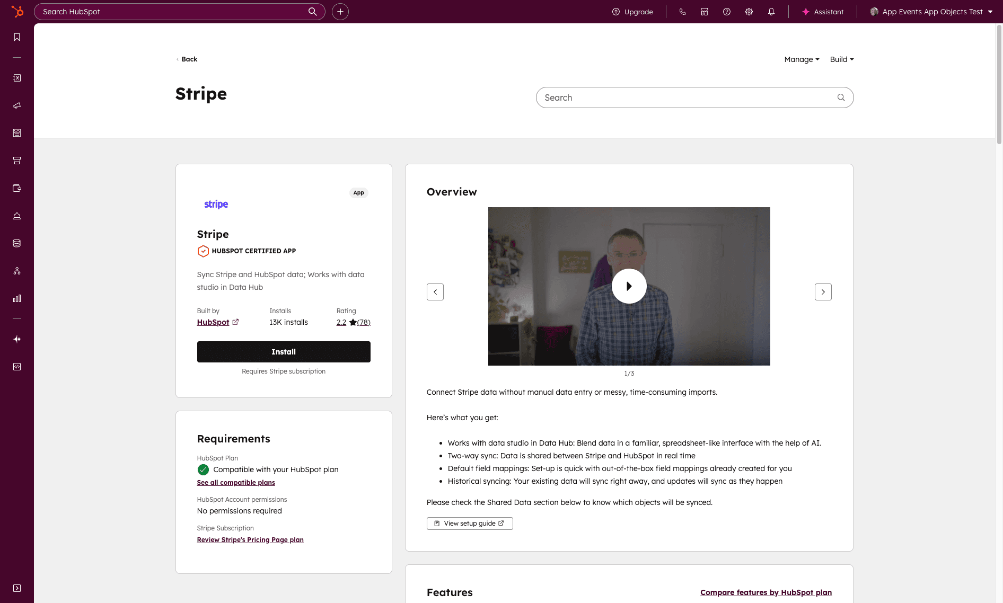Play the Overview video
This screenshot has height=603, width=1003.
tap(629, 286)
